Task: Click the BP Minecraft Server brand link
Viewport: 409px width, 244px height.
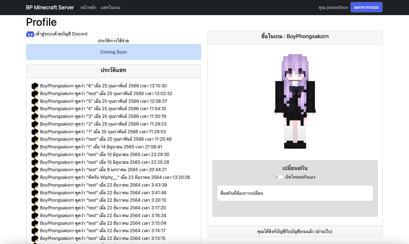Action: 50,7
